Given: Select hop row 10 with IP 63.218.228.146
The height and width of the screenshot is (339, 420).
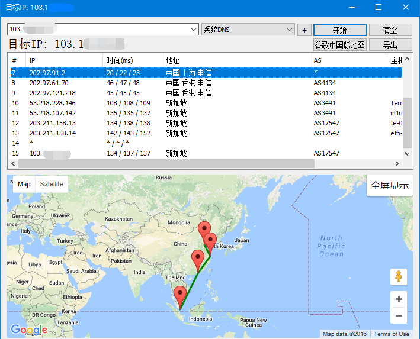Looking at the screenshot, I should click(x=206, y=103).
